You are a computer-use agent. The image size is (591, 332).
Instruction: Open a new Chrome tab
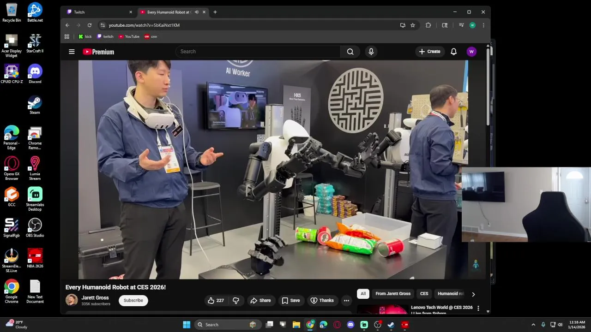click(215, 12)
